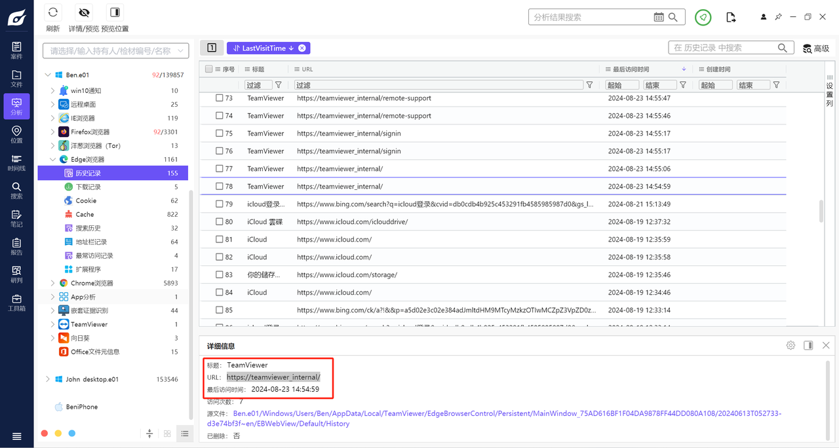Click the calendar icon in search box
839x448 pixels.
coord(659,17)
